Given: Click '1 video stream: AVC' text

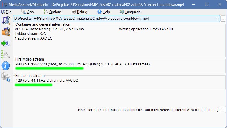Looking at the screenshot, I should pos(30,34).
